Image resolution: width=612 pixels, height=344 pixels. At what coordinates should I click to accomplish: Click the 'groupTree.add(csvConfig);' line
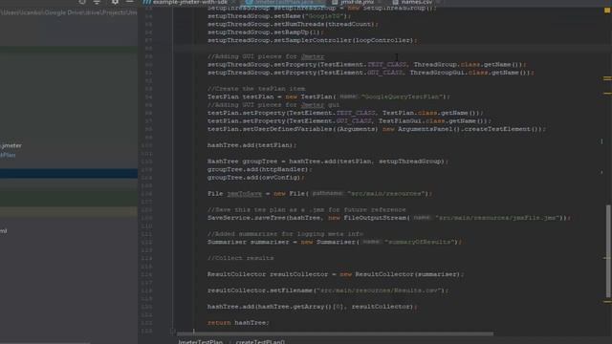(255, 178)
